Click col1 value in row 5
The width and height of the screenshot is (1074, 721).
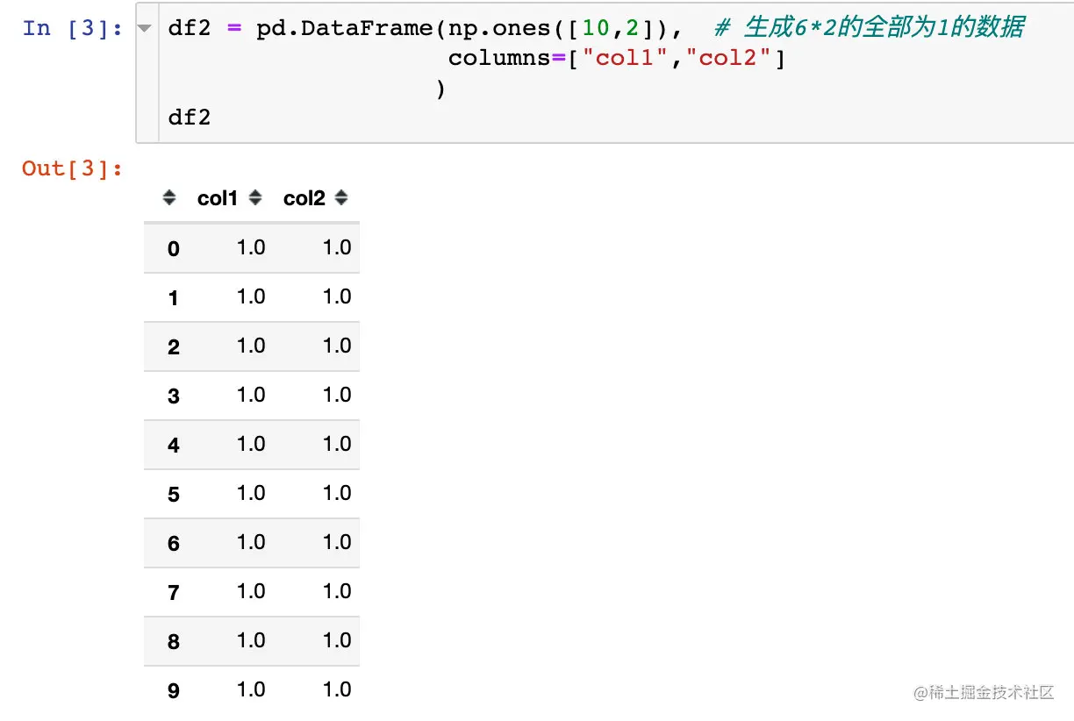coord(251,493)
